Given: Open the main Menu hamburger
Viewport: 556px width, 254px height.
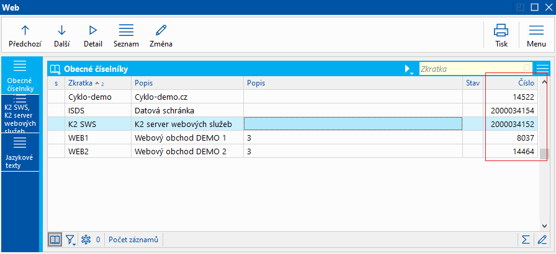Looking at the screenshot, I should 536,35.
